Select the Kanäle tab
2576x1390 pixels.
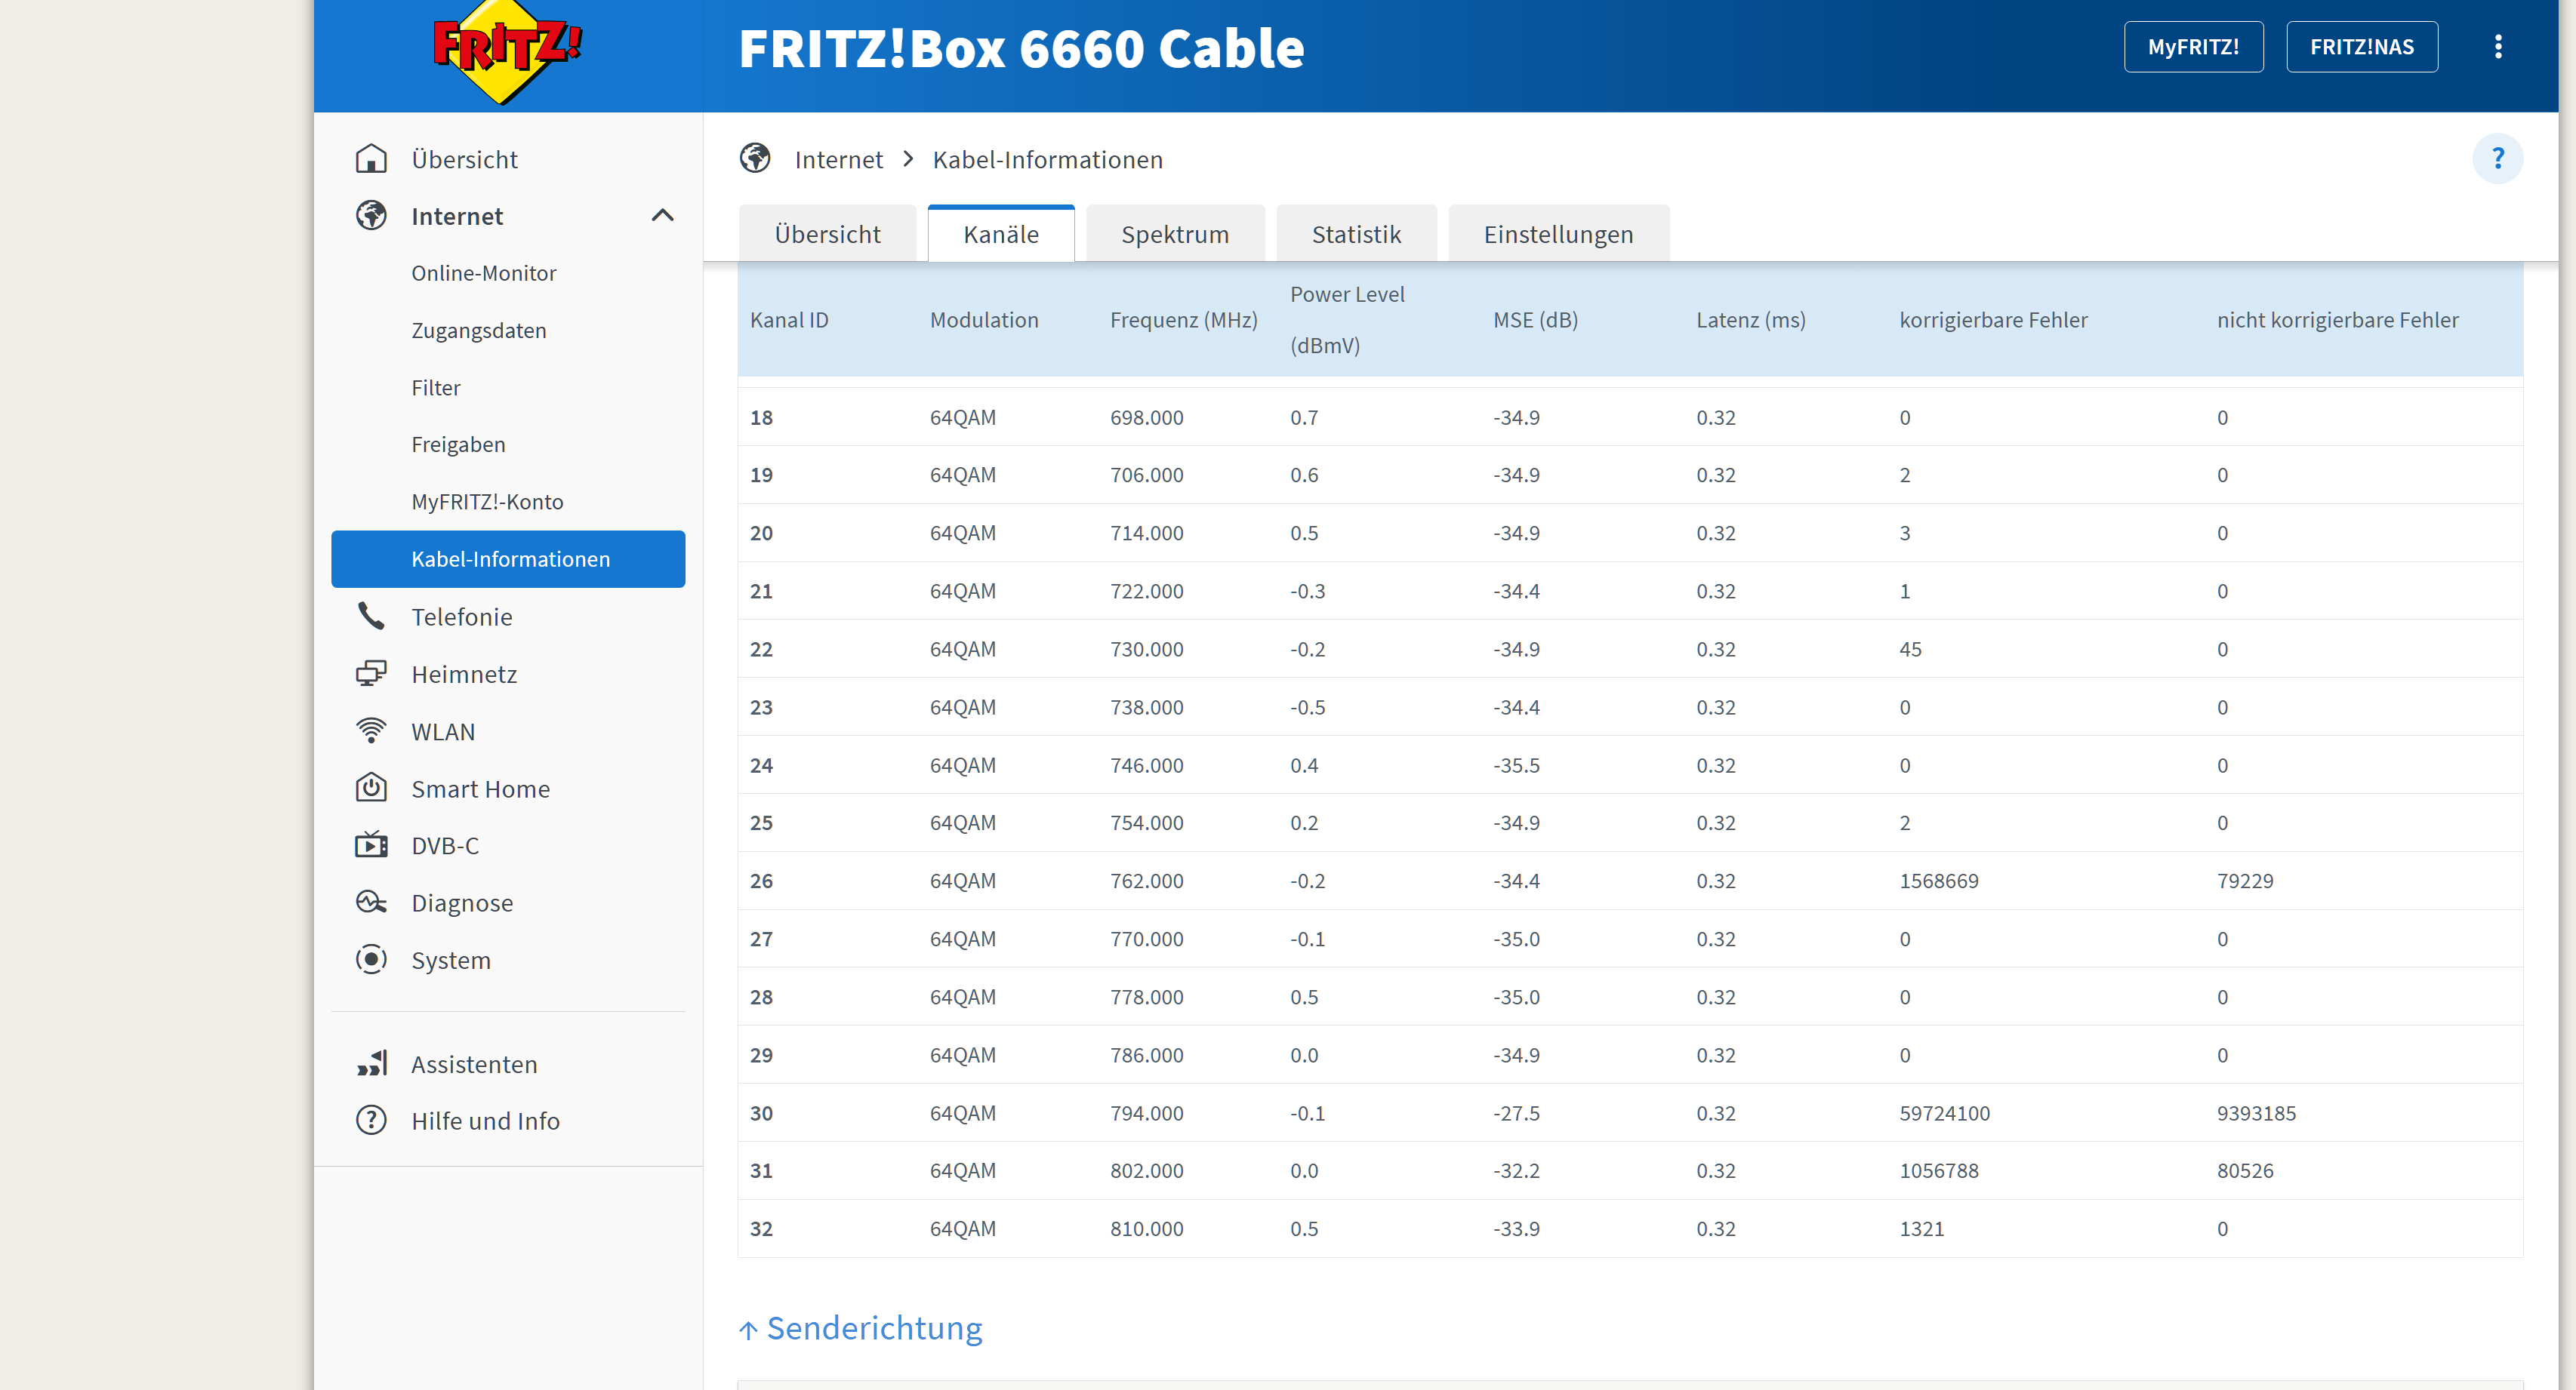(x=1001, y=234)
